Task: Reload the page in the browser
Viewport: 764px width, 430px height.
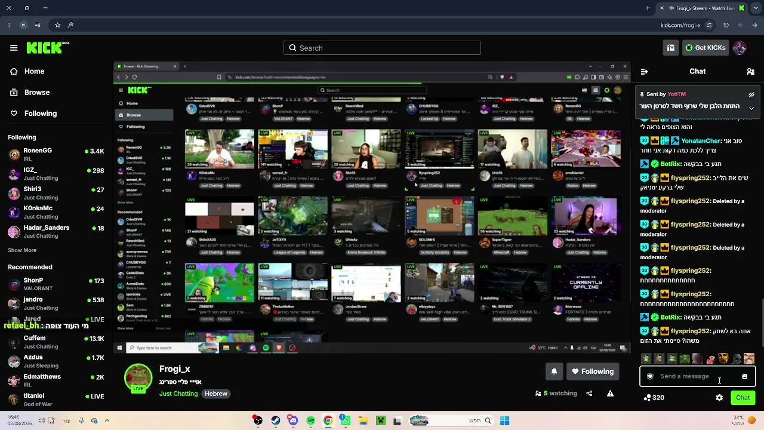Action: point(726,25)
